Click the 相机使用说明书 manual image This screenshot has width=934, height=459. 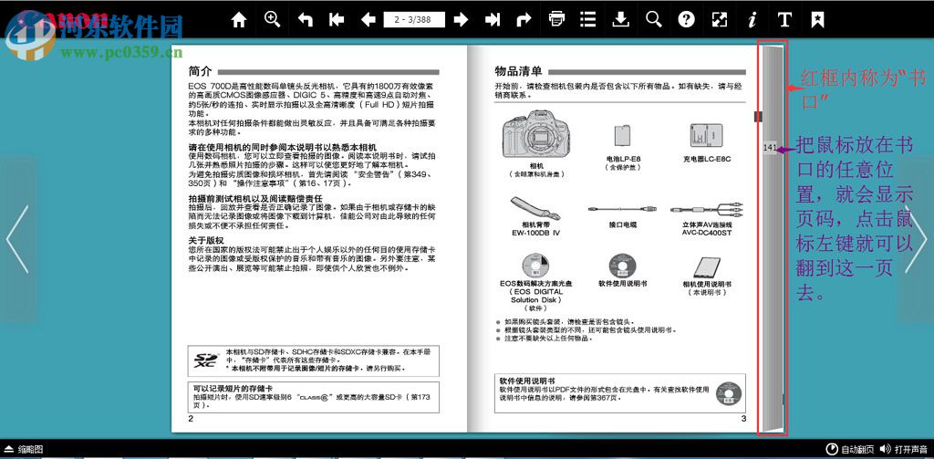(707, 266)
